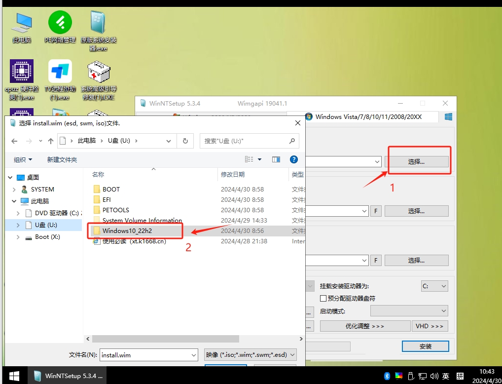Screen dimensions: 502x384
Task: Click the F button beside the middle 选择... button
Action: [x=376, y=211]
